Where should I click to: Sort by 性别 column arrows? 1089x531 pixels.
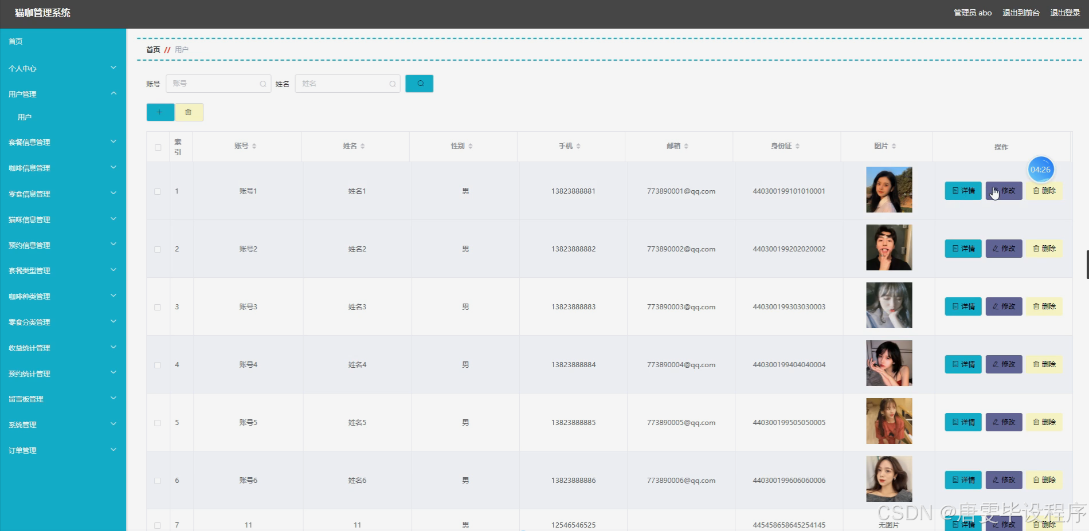pos(470,146)
